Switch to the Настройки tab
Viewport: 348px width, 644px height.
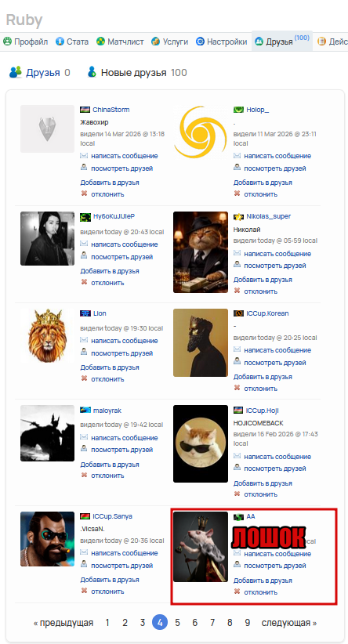pyautogui.click(x=222, y=42)
